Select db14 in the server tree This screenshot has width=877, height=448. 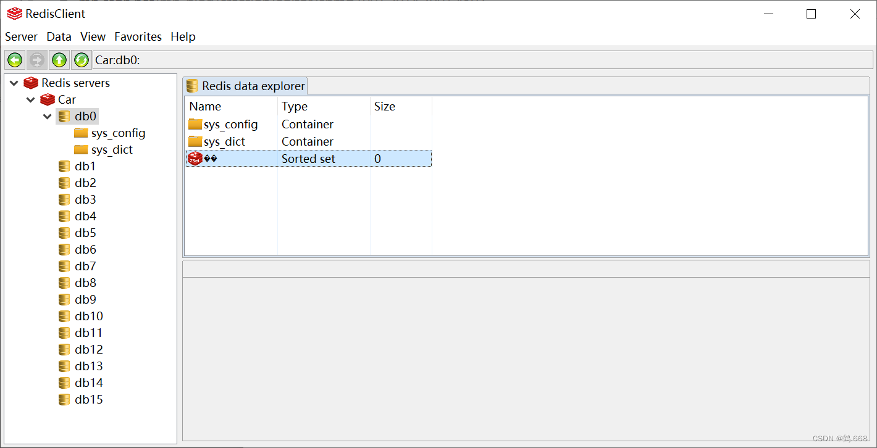click(x=89, y=383)
